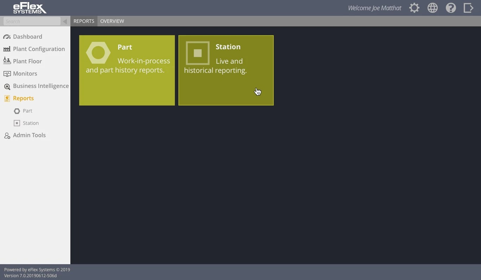The width and height of the screenshot is (481, 280).
Task: Click the square icon on Station tile
Action: coord(197,53)
